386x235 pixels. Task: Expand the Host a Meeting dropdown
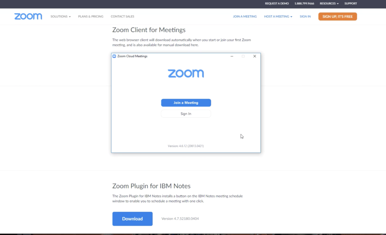278,17
